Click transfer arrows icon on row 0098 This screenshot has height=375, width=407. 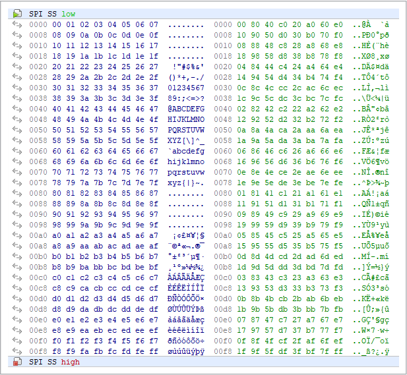point(17,225)
